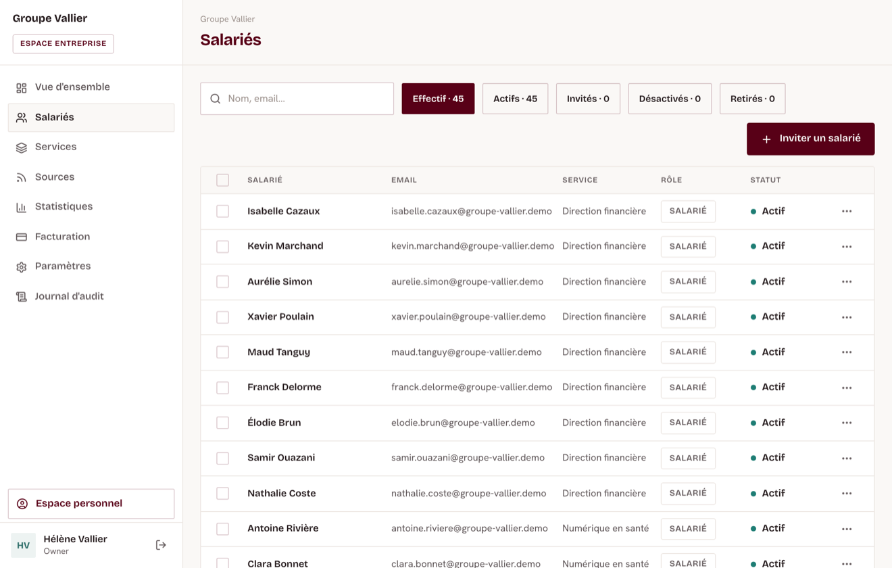
Task: Open row options for Antoine Rivière
Action: 847,529
